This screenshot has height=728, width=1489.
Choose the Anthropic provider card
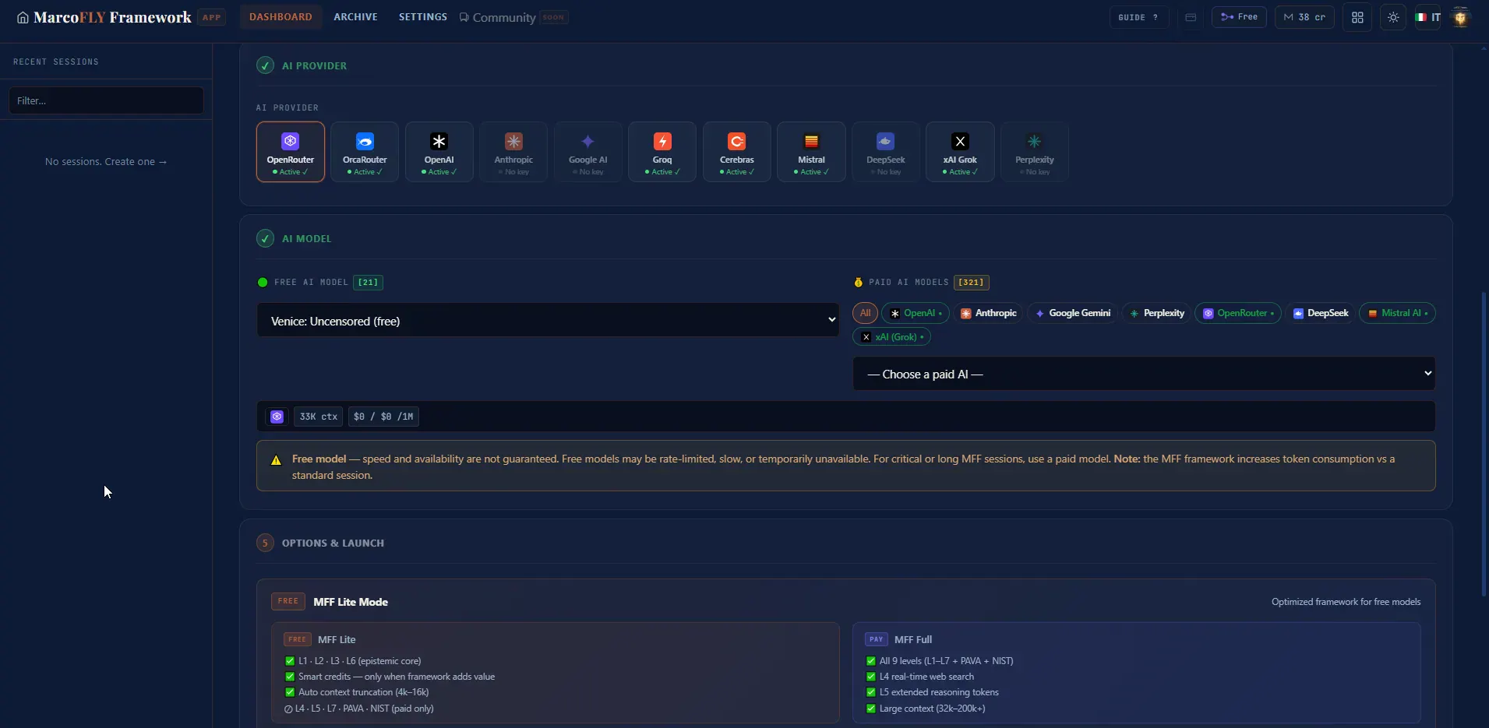click(x=513, y=152)
